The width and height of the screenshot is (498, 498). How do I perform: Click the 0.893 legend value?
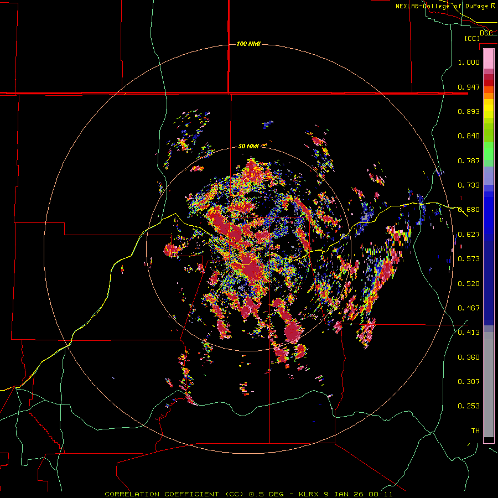[x=469, y=111]
